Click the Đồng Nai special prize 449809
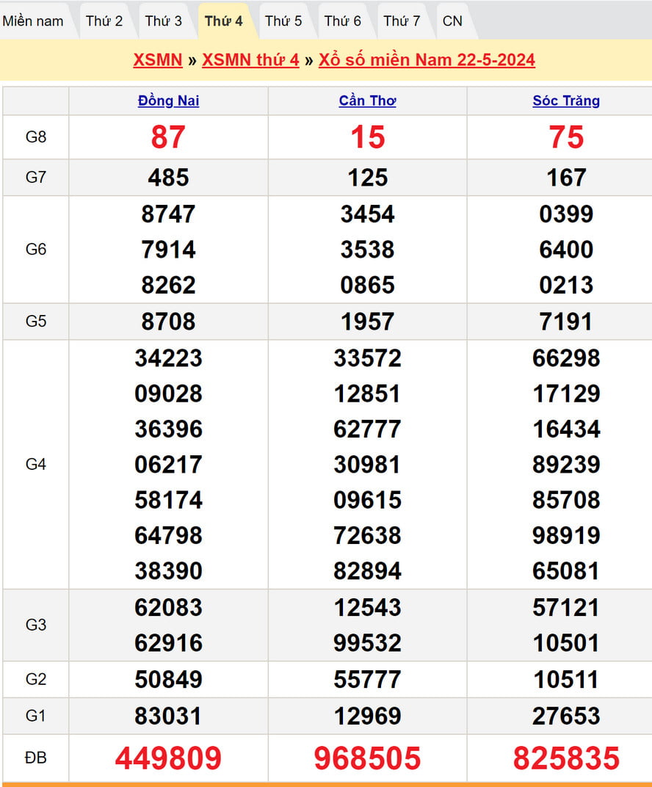Viewport: 652px width, 787px height. pyautogui.click(x=168, y=758)
